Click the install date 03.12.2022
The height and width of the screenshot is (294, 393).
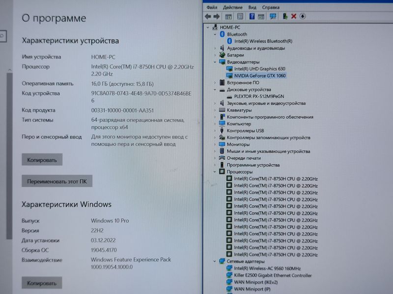(x=103, y=240)
